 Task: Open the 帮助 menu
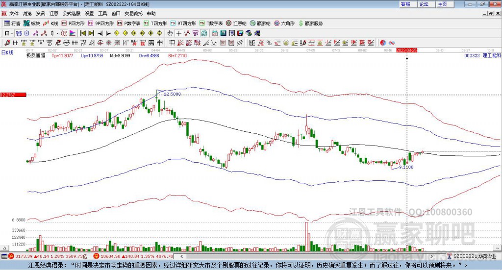coord(151,13)
